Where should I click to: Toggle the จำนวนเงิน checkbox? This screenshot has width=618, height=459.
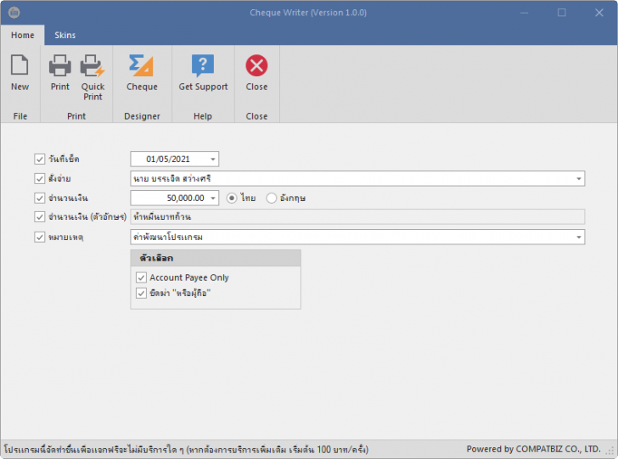tap(39, 198)
